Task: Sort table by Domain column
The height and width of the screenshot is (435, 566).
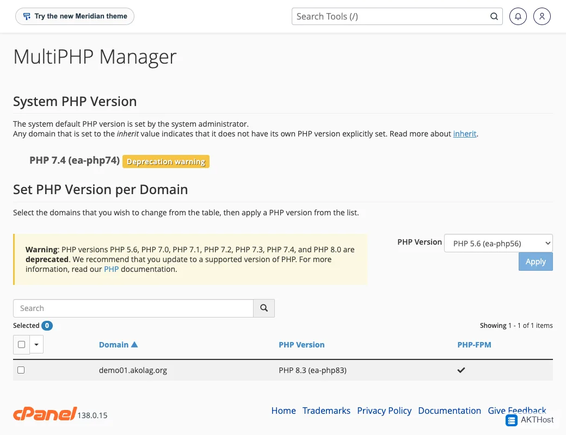Action: coord(114,344)
